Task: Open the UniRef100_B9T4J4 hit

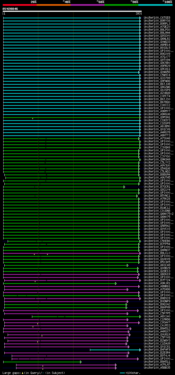Action: coord(157,356)
